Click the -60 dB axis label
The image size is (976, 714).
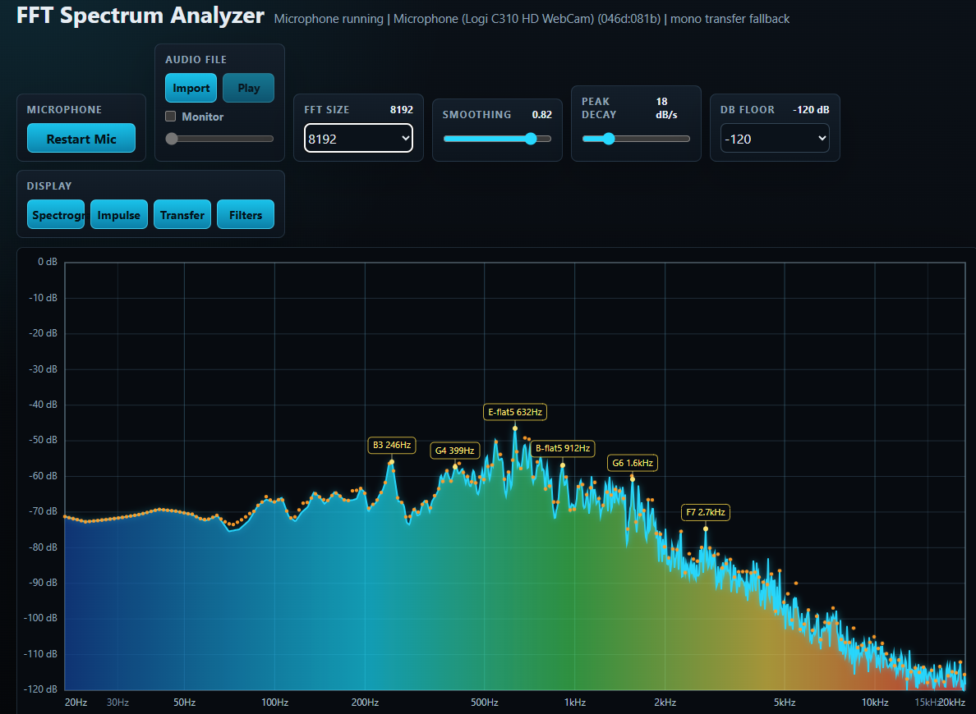[43, 476]
